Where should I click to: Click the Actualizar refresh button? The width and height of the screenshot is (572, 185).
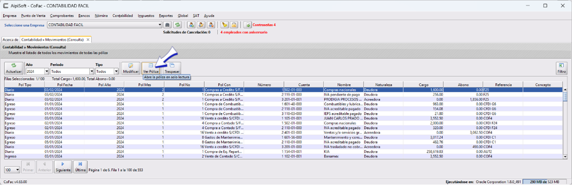(x=13, y=68)
